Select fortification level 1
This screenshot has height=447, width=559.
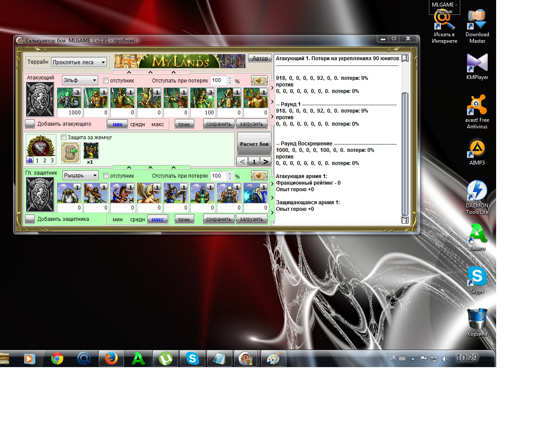[x=37, y=161]
